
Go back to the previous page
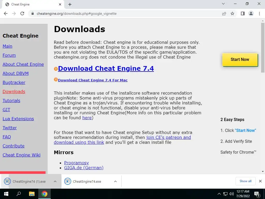pos(6,13)
